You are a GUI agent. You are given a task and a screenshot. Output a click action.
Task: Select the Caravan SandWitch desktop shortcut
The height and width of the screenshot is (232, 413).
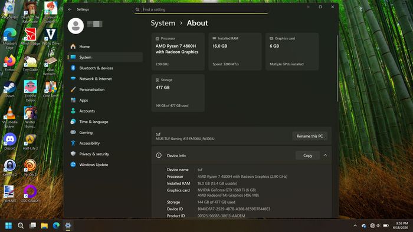tap(51, 12)
